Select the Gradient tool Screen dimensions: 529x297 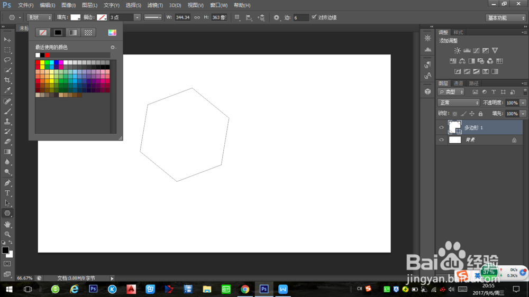(7, 152)
